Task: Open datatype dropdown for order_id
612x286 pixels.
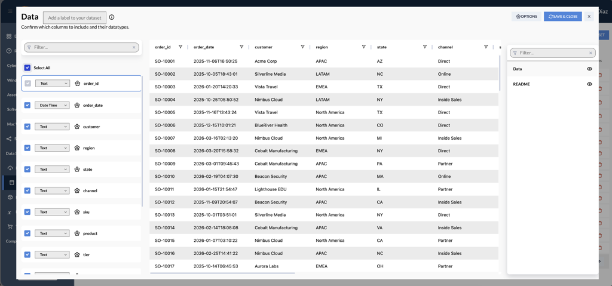Action: tap(53, 84)
